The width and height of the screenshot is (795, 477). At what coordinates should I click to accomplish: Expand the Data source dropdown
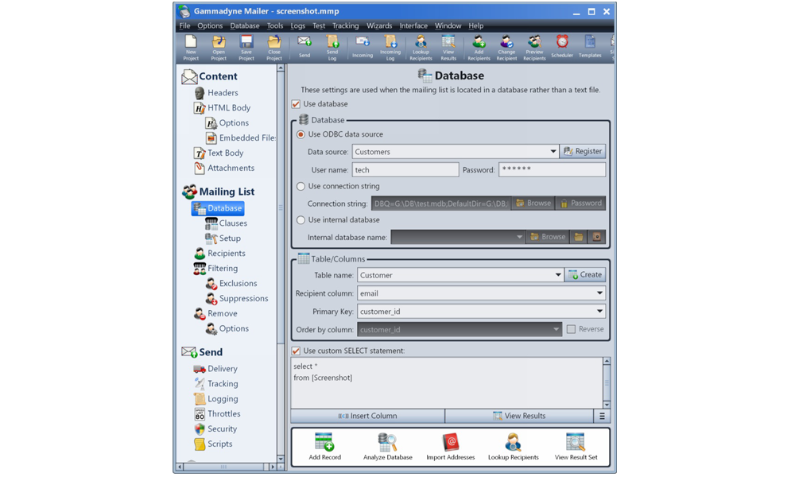(x=553, y=152)
